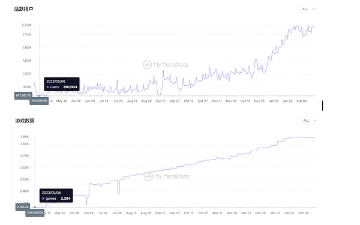This screenshot has width=360, height=225.
Task: Click the My MetaData logo icon in the lower chart
Action: [149, 176]
